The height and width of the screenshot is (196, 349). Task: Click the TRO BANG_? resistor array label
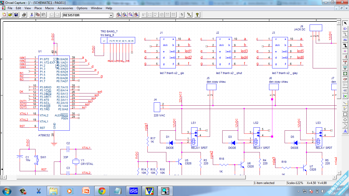(x=109, y=32)
